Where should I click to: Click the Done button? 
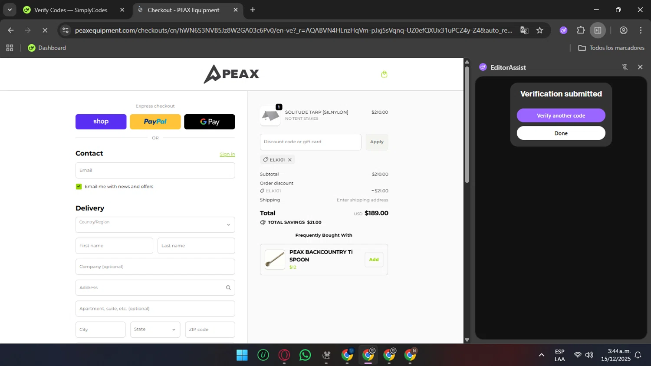pos(561,133)
